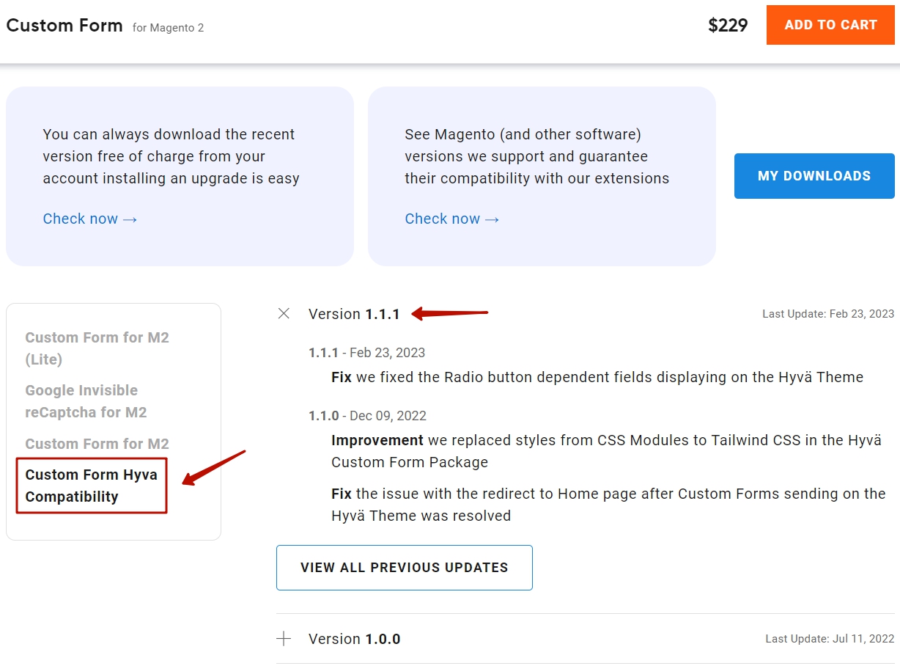Follow Check now link for supported Magento versions
This screenshot has width=900, height=666.
click(452, 219)
